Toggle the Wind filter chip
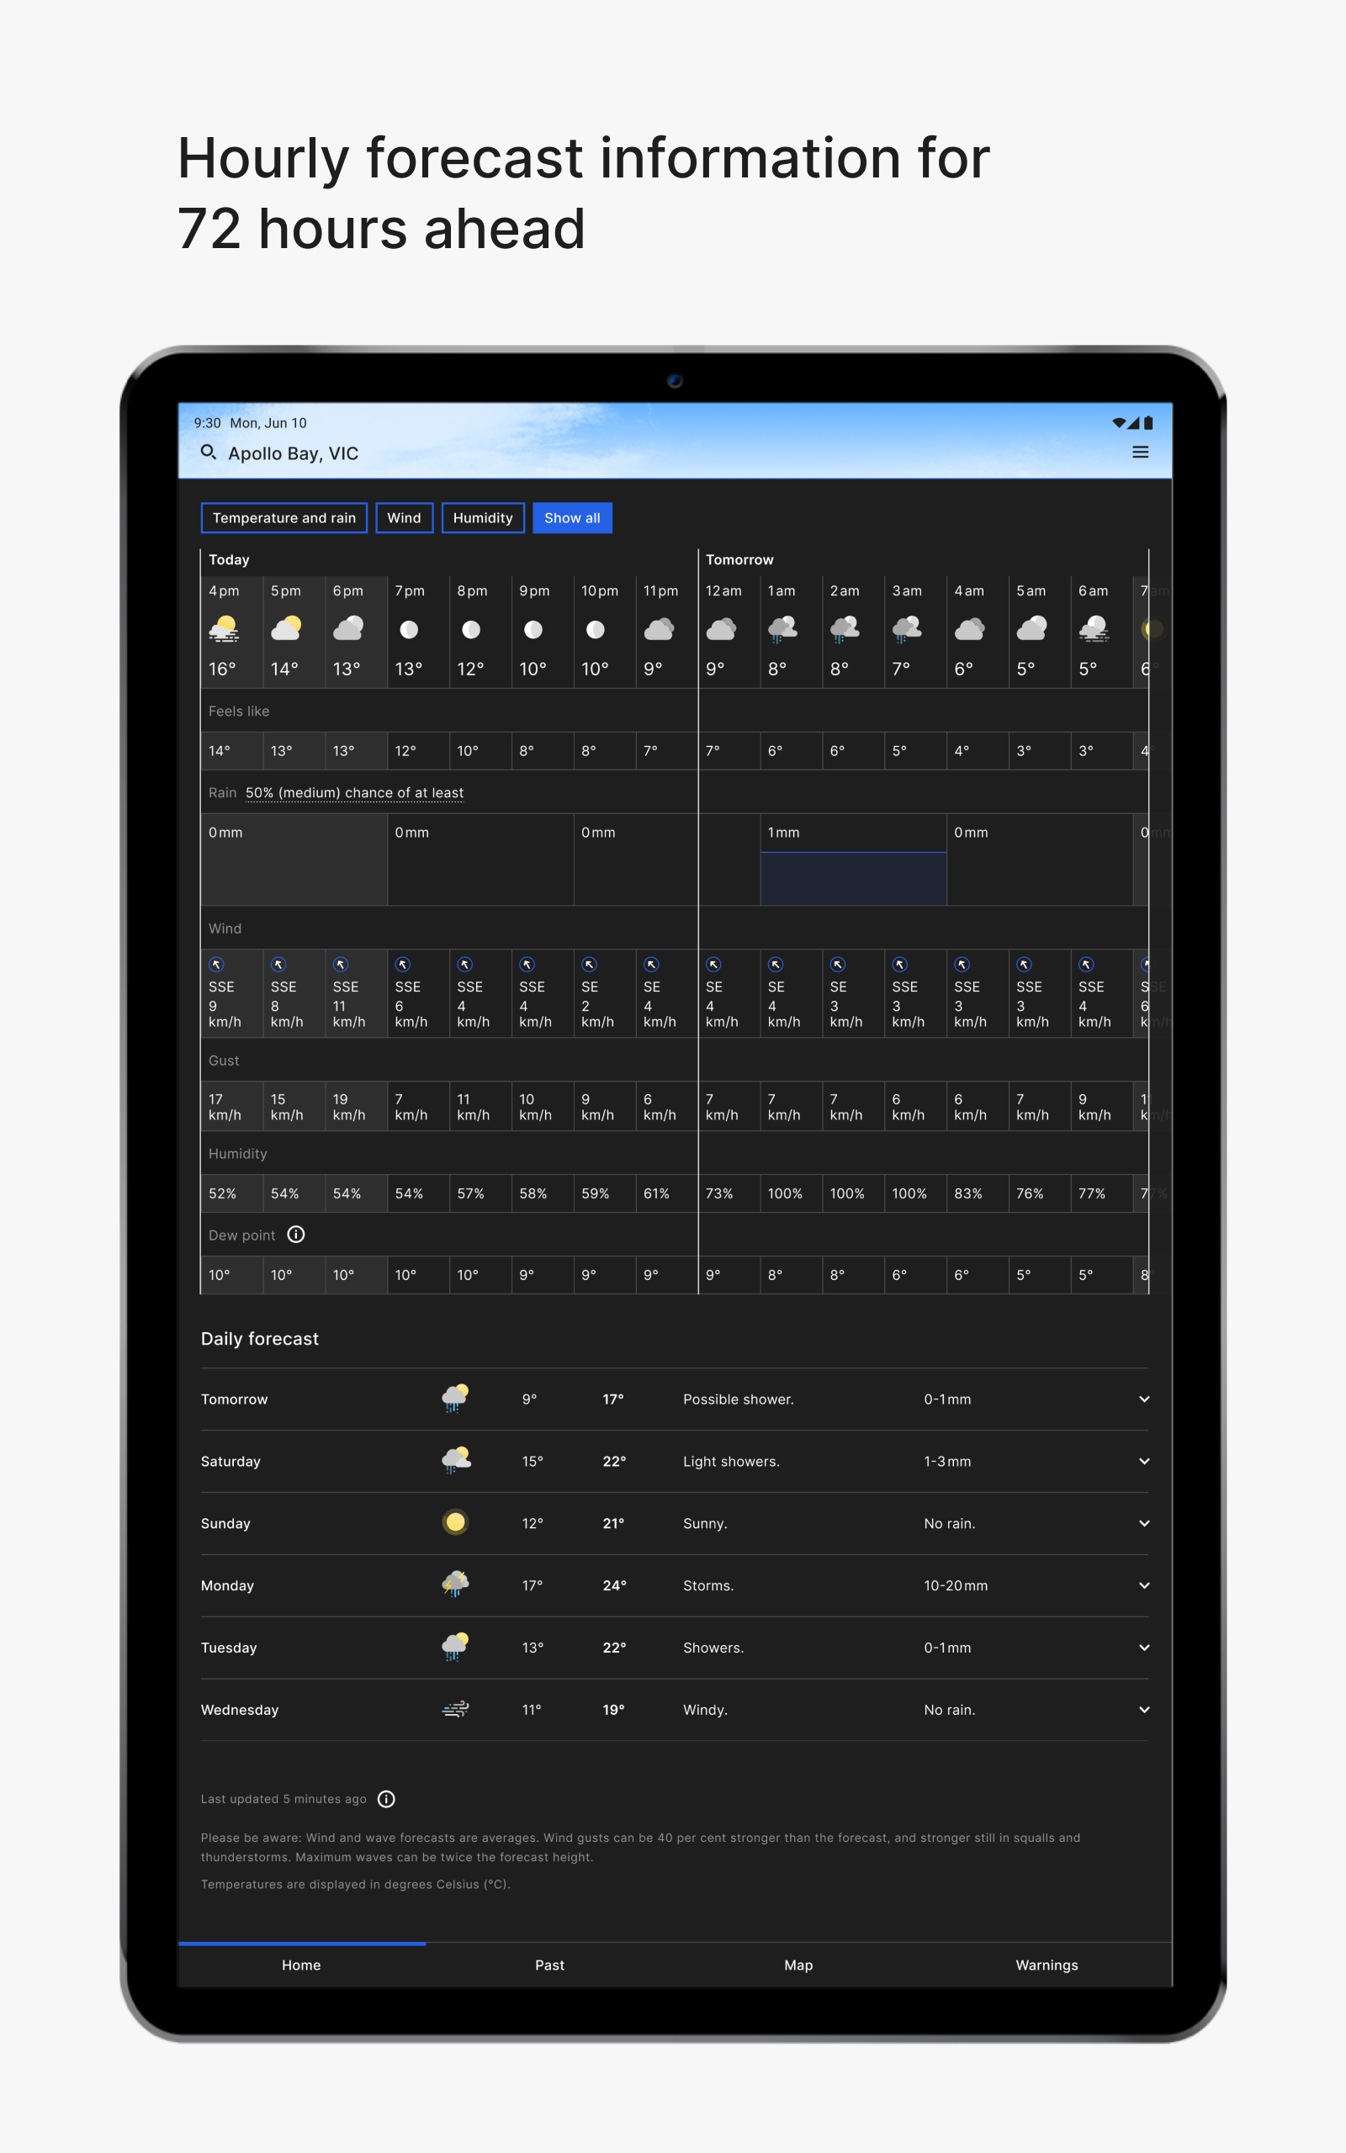Image resolution: width=1346 pixels, height=2153 pixels. tap(404, 518)
